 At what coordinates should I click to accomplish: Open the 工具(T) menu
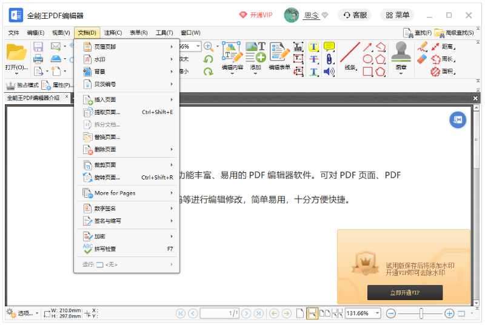pos(164,33)
